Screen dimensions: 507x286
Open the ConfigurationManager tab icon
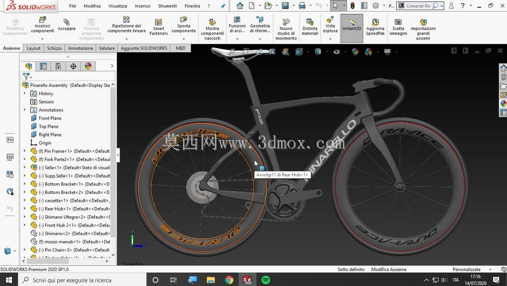(x=58, y=66)
